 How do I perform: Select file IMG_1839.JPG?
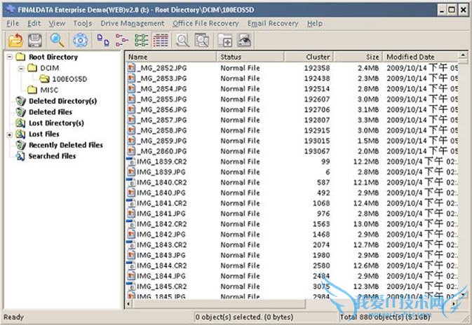(161, 172)
